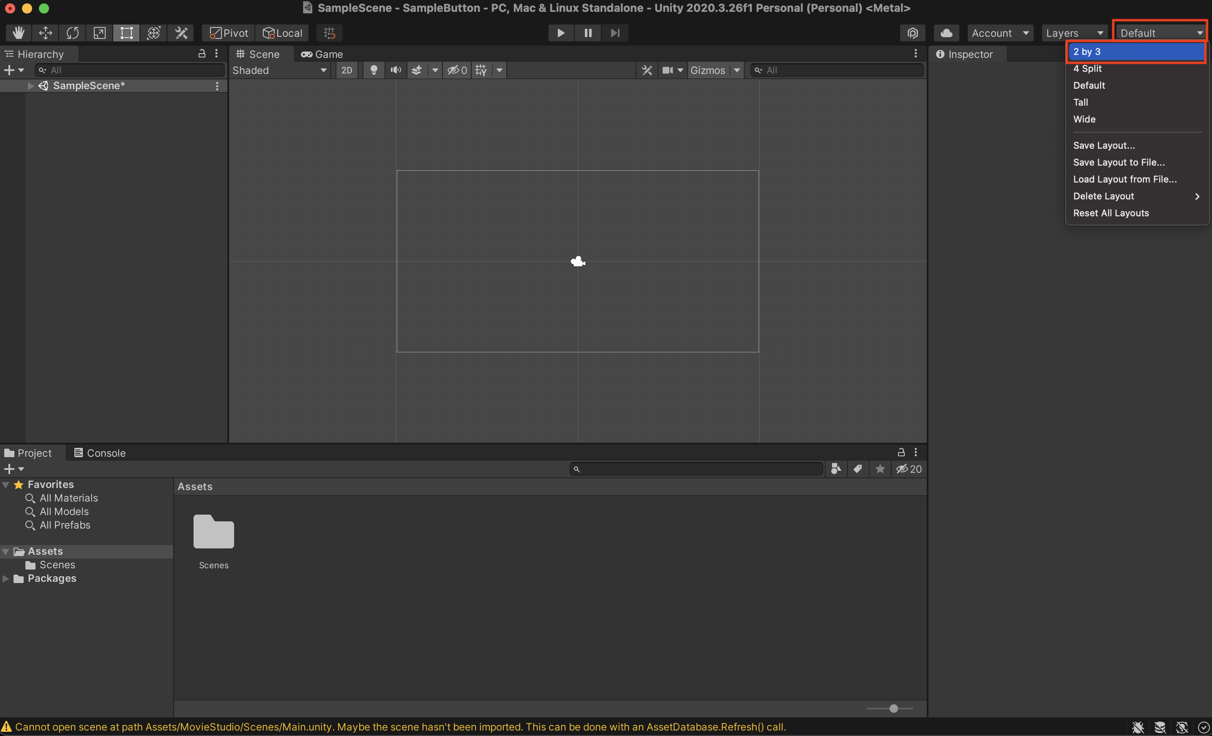
Task: Expand the Packages folder in the Project tree
Action: (x=6, y=578)
